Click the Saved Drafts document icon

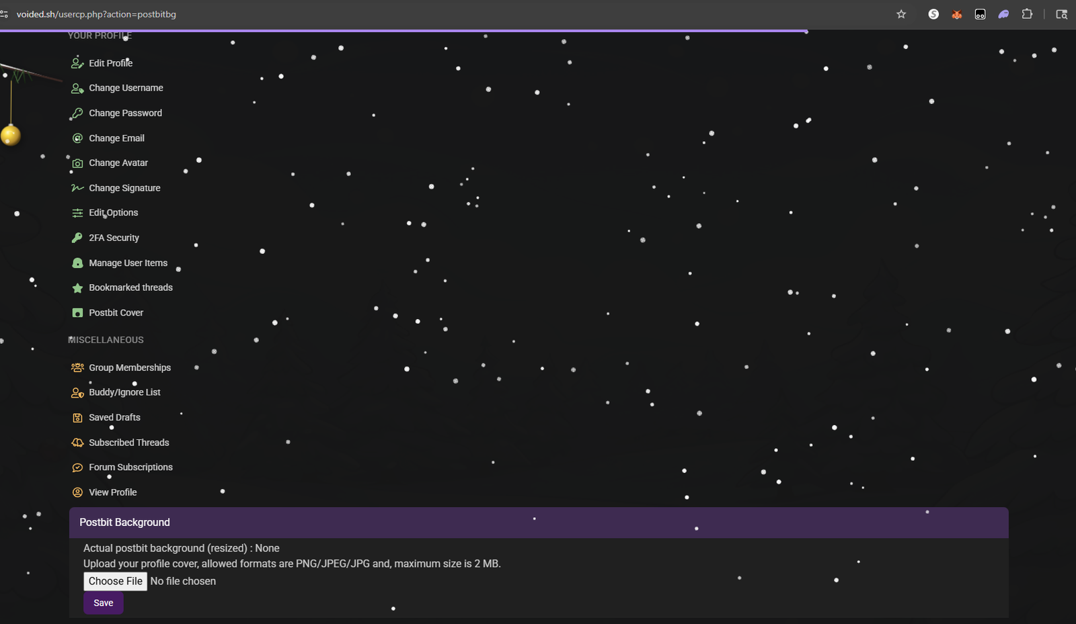coord(77,417)
